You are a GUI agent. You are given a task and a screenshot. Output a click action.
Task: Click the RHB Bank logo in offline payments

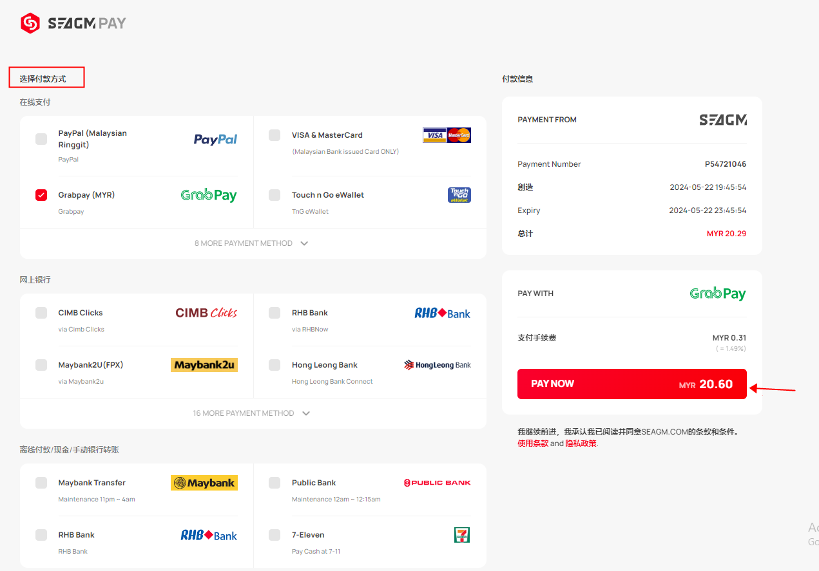(x=209, y=535)
